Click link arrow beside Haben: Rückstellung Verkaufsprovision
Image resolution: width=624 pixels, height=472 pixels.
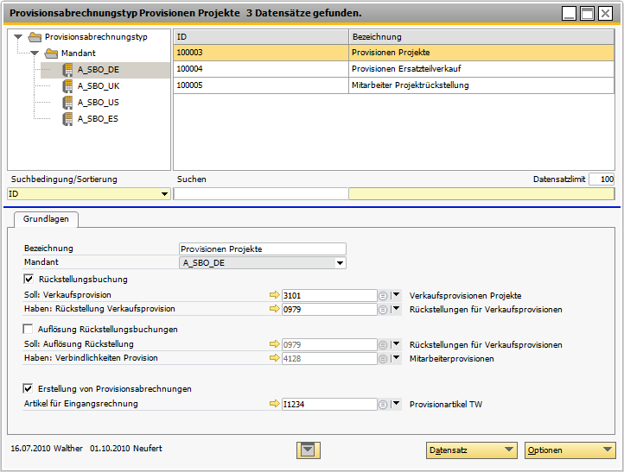coord(275,309)
